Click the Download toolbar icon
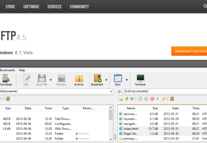Viewport: 207px width, 143px height. click(6, 78)
